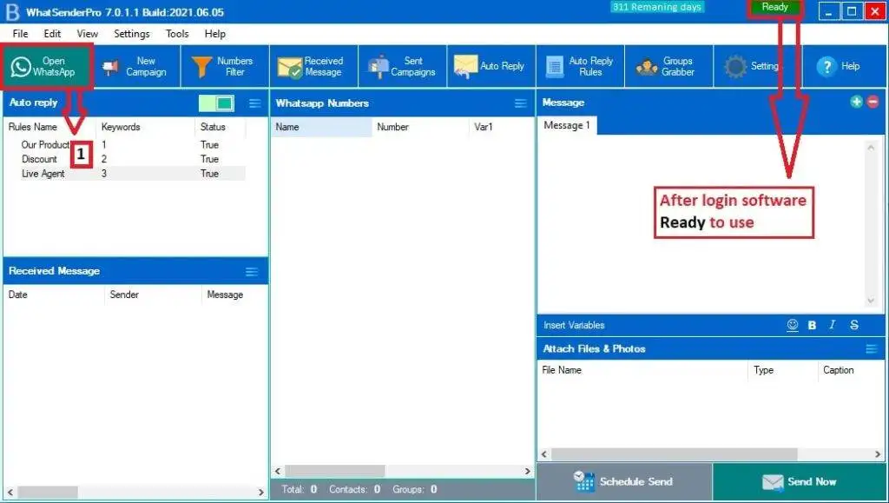
Task: Click the Date column header
Action: click(54, 295)
